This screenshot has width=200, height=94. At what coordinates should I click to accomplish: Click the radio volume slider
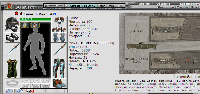pyautogui.click(x=56, y=6)
